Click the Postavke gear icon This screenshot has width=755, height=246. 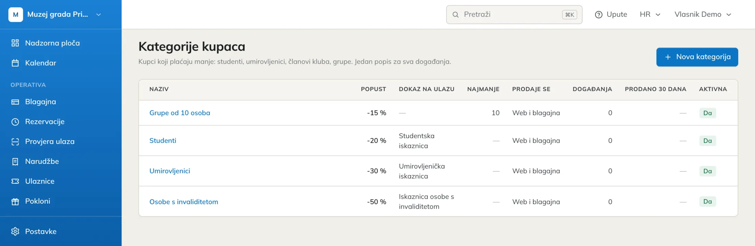[15, 232]
